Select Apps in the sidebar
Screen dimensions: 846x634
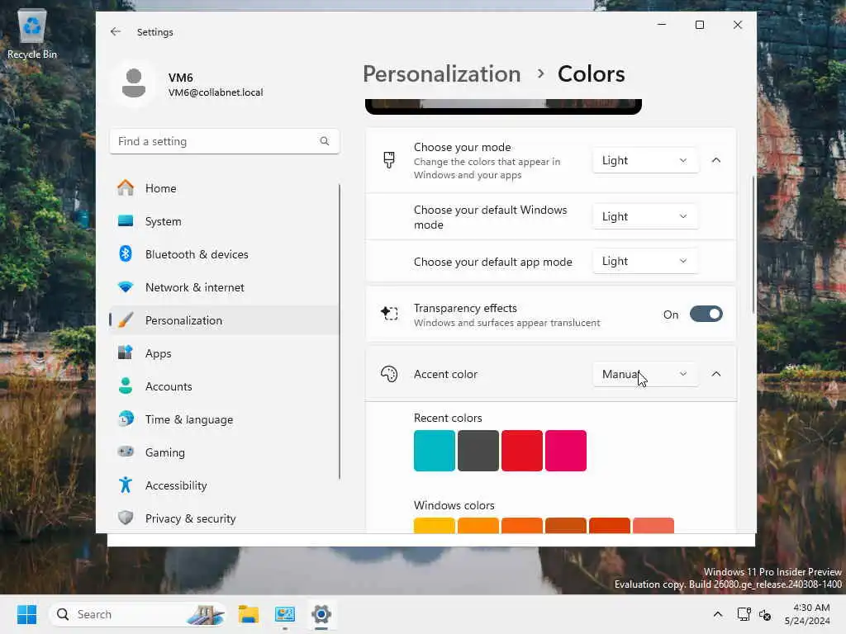[x=224, y=353]
